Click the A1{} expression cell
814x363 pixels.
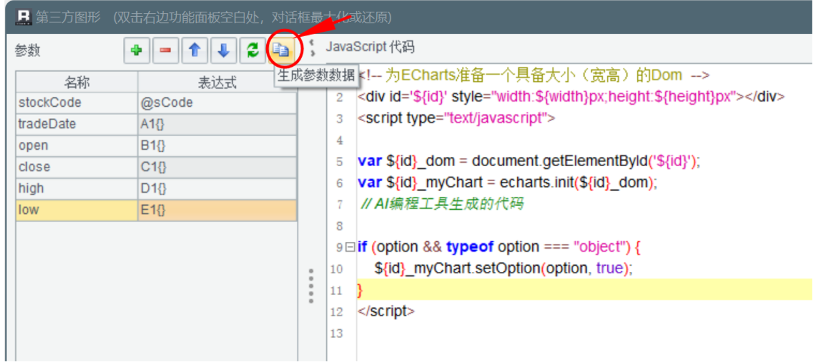217,125
